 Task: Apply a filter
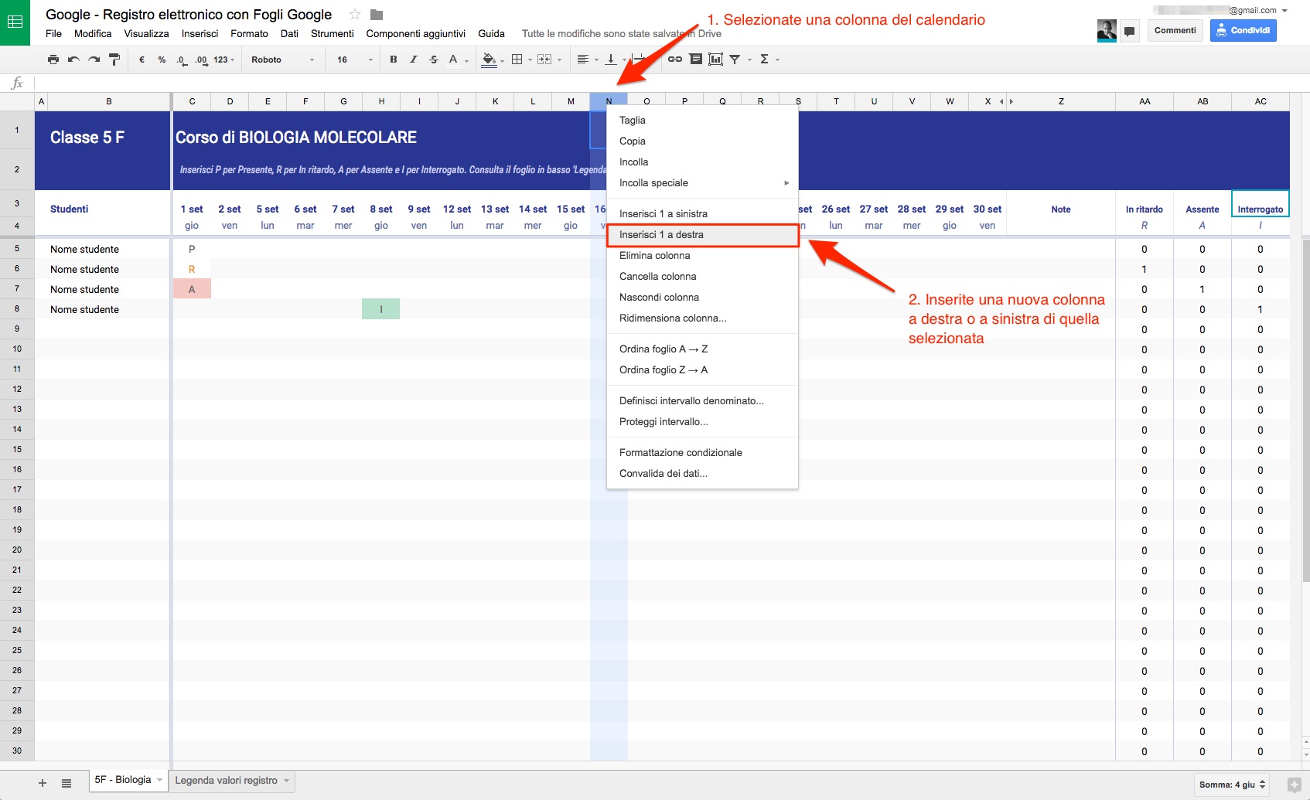click(x=735, y=60)
